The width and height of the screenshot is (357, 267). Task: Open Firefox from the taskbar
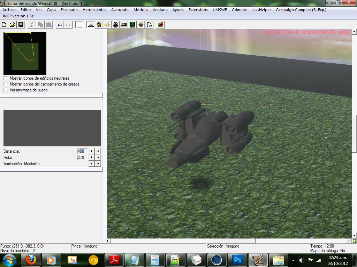point(30,260)
